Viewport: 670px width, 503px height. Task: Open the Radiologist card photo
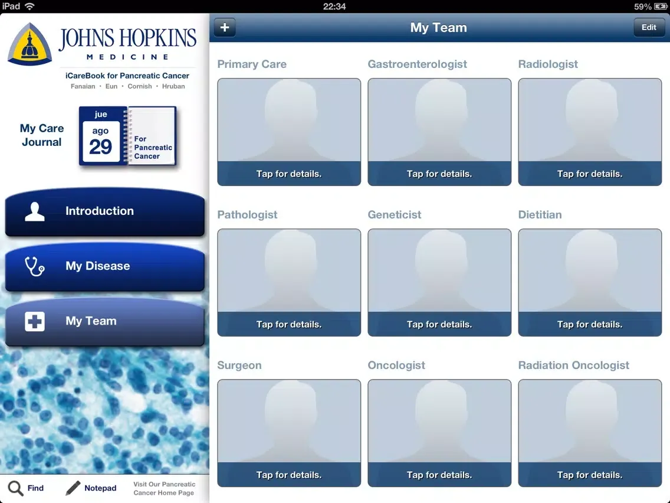tap(590, 120)
